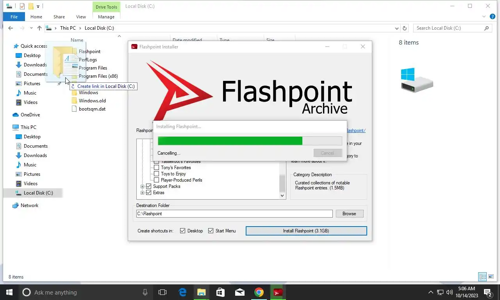Open Explorer help question mark icon
500x300 pixels.
(x=493, y=17)
